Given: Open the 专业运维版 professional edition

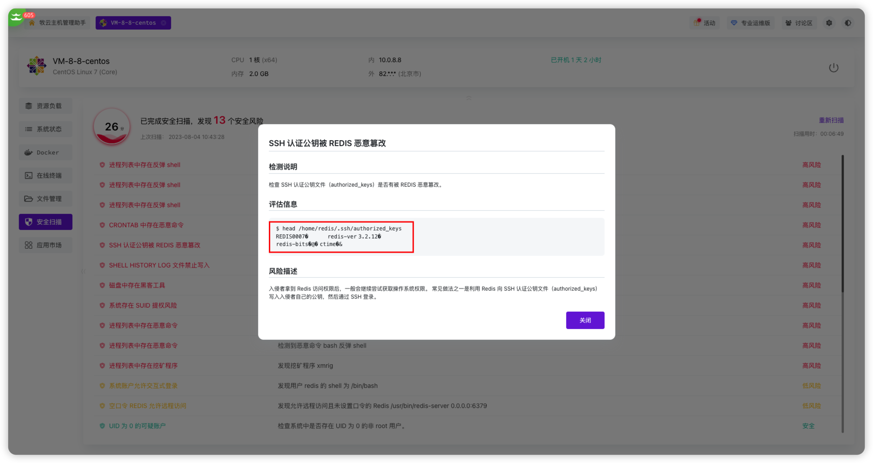Looking at the screenshot, I should point(751,23).
